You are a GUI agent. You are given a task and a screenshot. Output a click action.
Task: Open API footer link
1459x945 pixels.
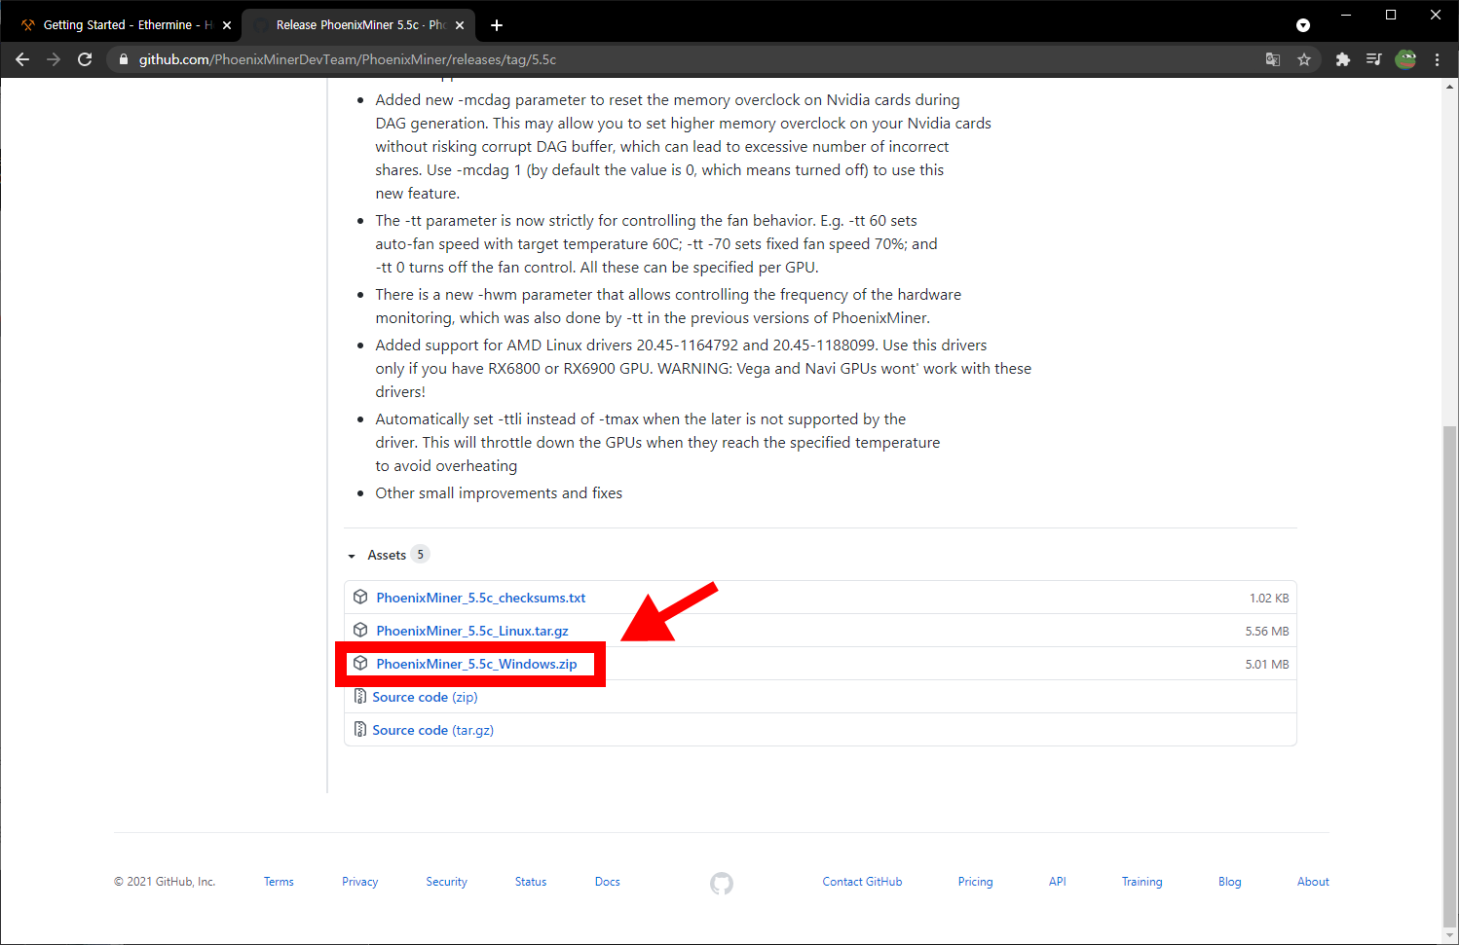[x=1057, y=882]
